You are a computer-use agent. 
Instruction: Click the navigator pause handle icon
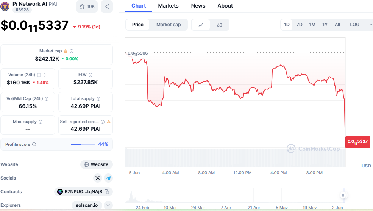(x=343, y=195)
